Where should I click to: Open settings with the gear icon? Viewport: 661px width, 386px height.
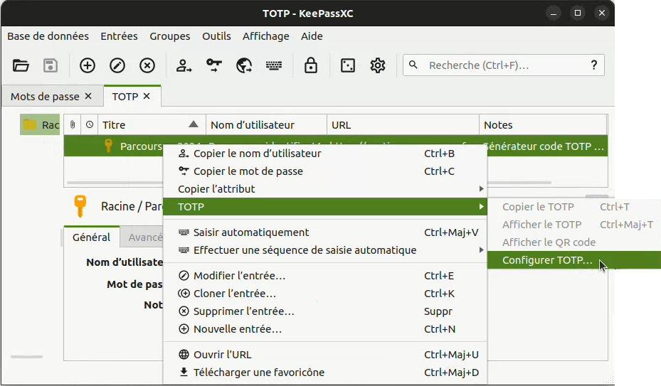(x=378, y=65)
